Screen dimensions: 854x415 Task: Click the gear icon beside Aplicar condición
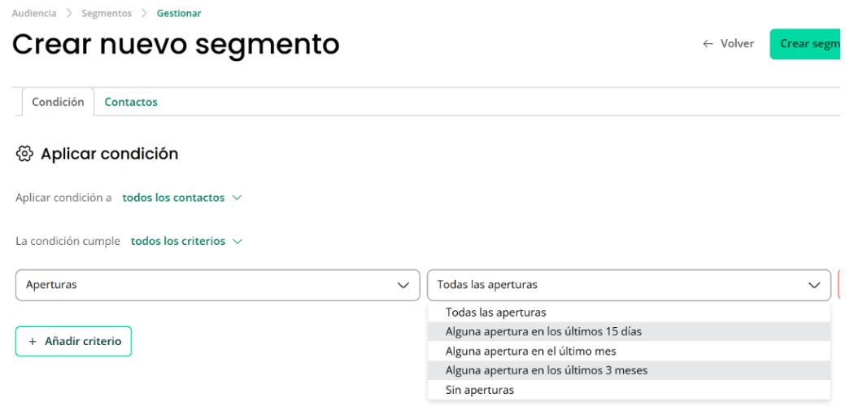click(24, 154)
